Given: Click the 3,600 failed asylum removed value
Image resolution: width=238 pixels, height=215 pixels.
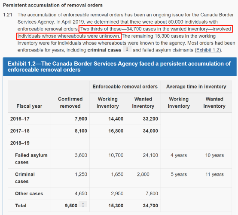Looking at the screenshot, I should coord(81,155).
